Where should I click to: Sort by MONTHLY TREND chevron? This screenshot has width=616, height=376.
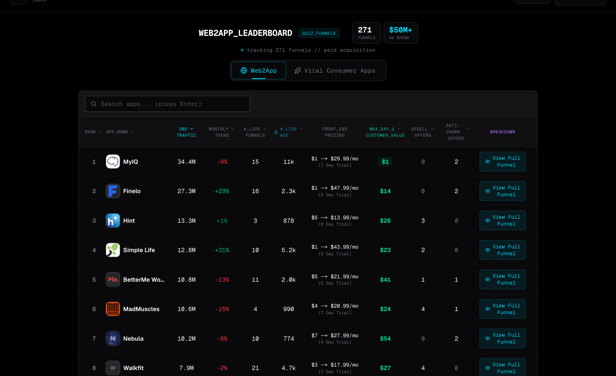pyautogui.click(x=233, y=129)
